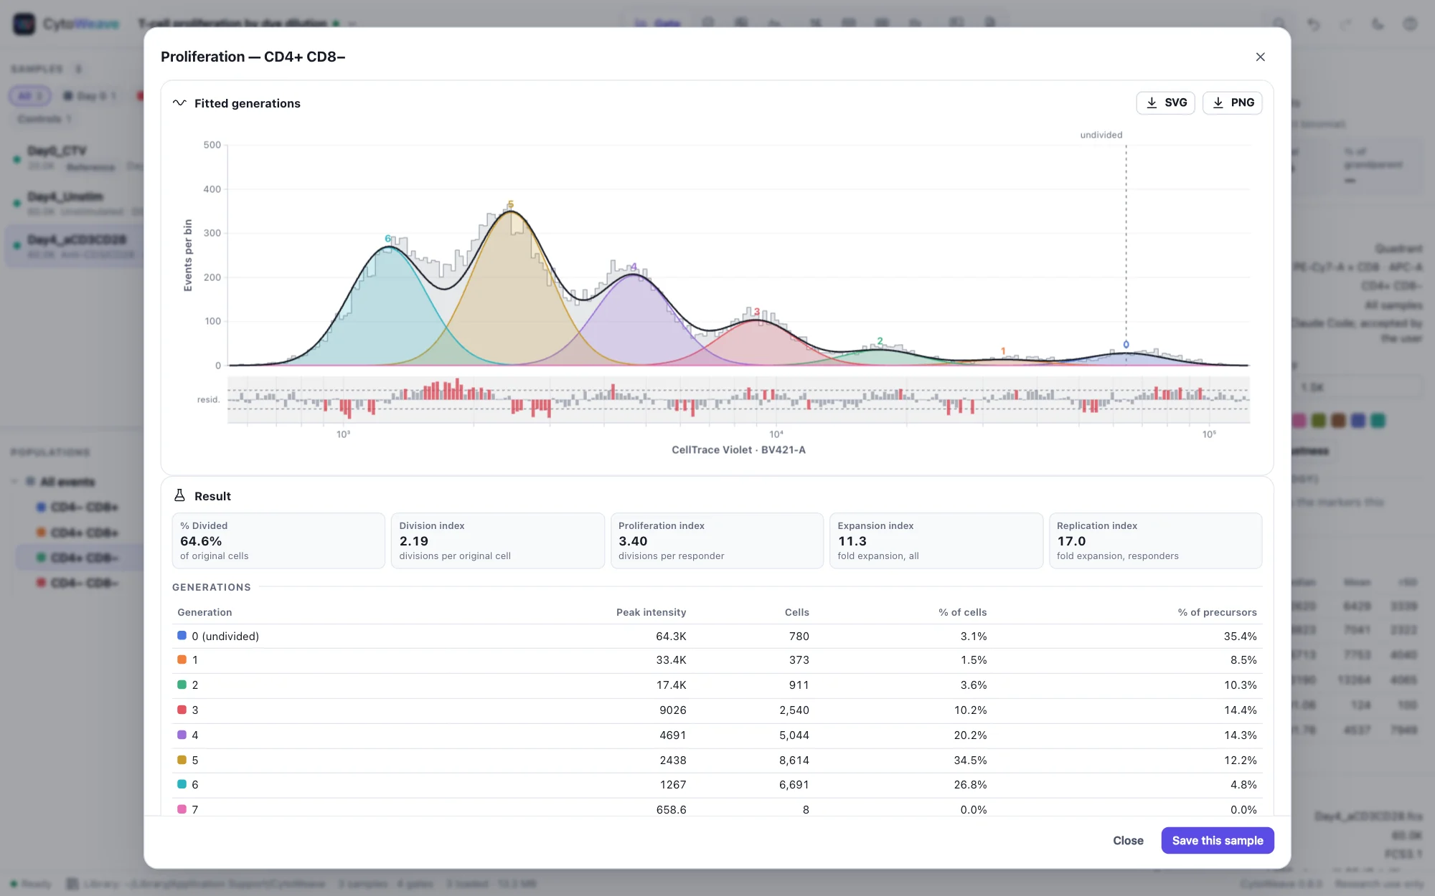Click the peak label 5 on the chart
This screenshot has height=896, width=1435.
[510, 204]
